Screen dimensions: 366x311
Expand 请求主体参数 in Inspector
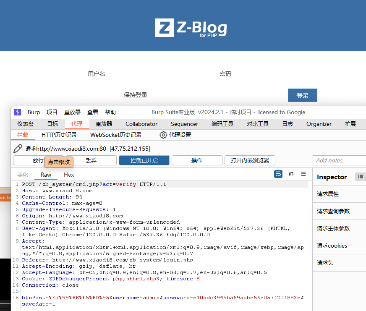click(x=339, y=228)
